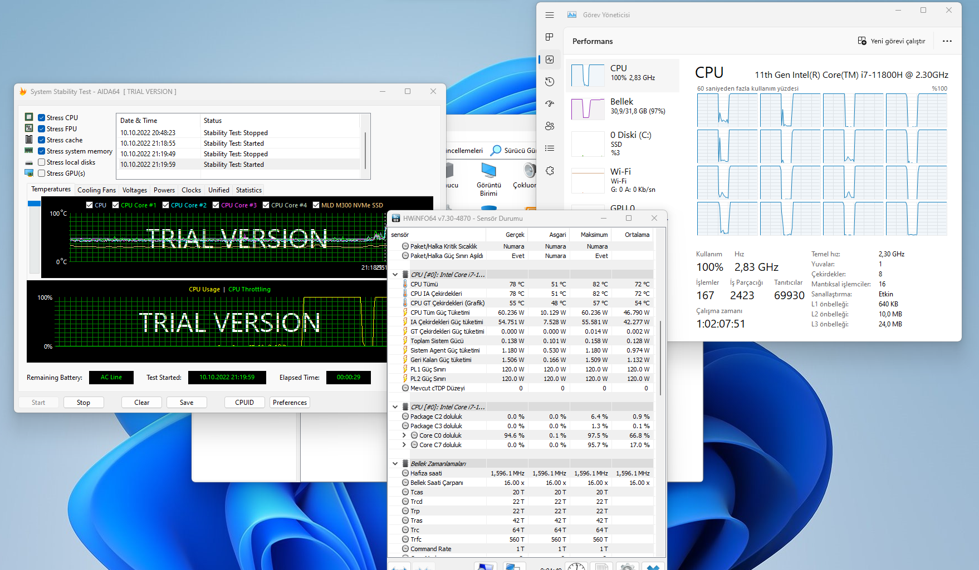Uncheck the Stress cache checkbox

tap(42, 140)
